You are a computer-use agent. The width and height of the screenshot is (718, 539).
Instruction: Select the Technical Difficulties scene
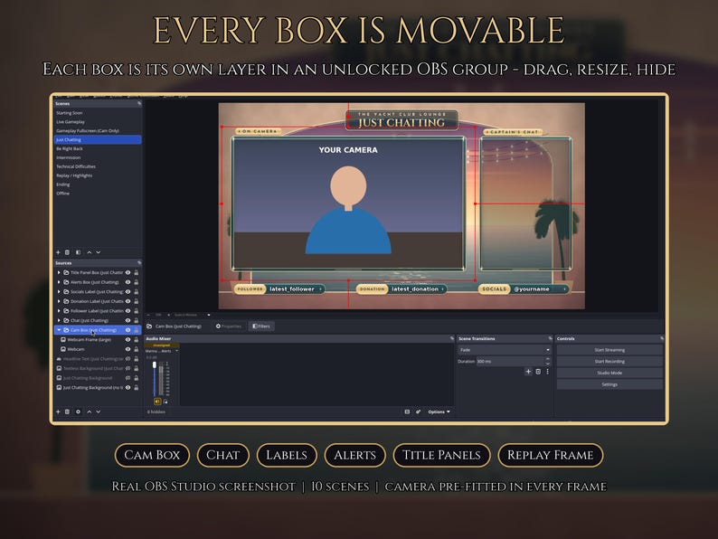[98, 166]
